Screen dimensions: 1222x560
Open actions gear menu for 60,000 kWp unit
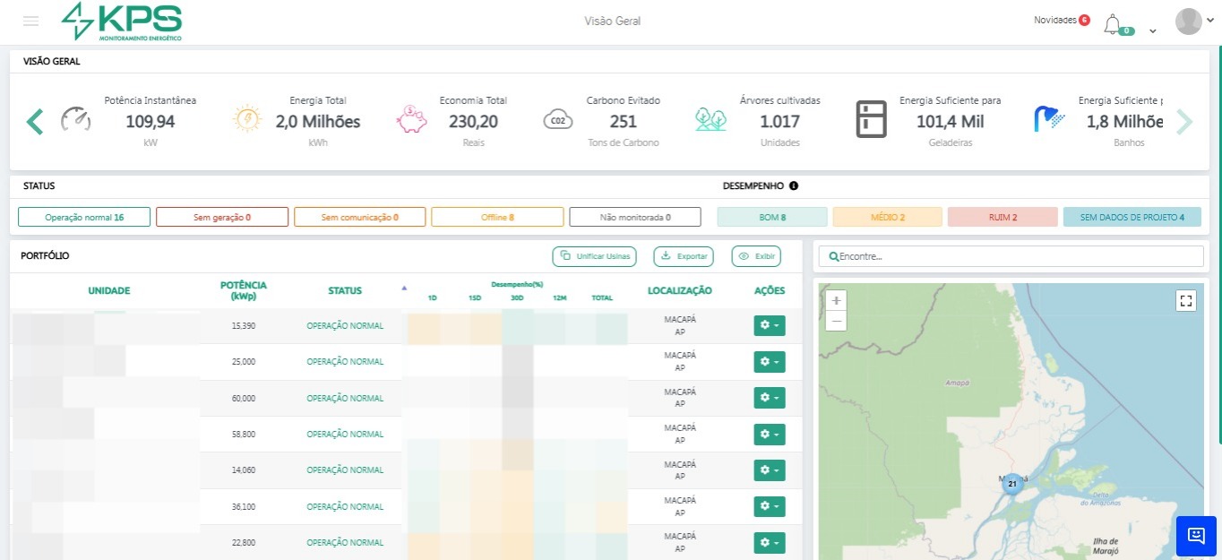tap(770, 398)
